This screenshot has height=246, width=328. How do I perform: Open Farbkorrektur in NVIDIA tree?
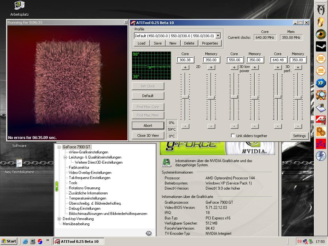coord(79,168)
